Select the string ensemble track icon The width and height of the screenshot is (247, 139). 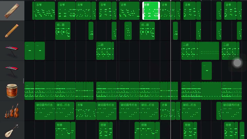(x=12, y=111)
